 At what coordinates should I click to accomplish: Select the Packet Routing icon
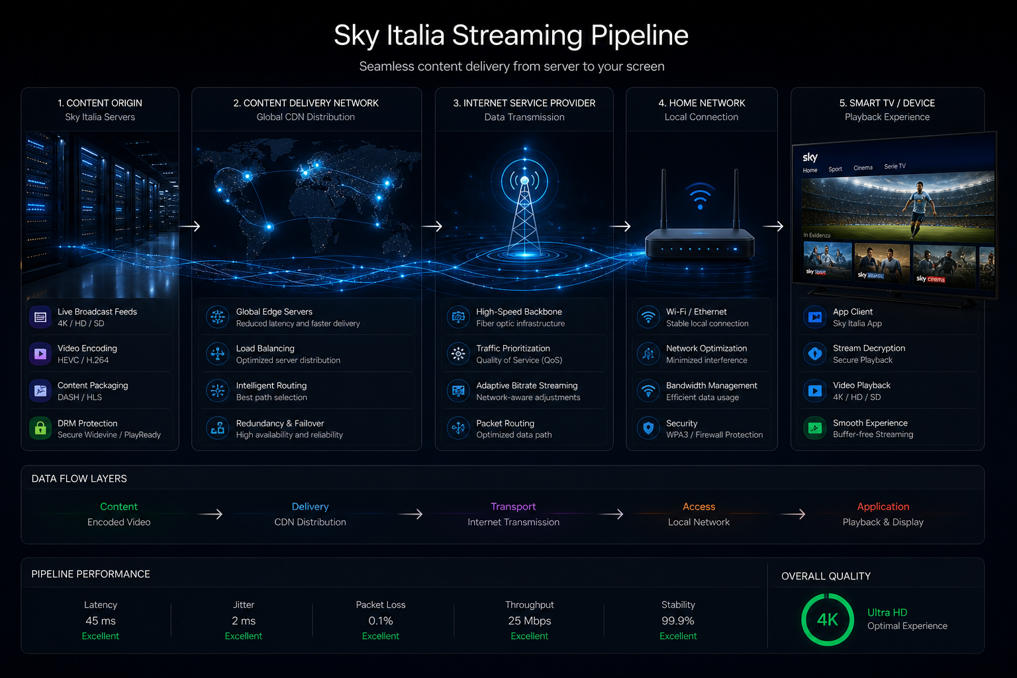click(458, 428)
